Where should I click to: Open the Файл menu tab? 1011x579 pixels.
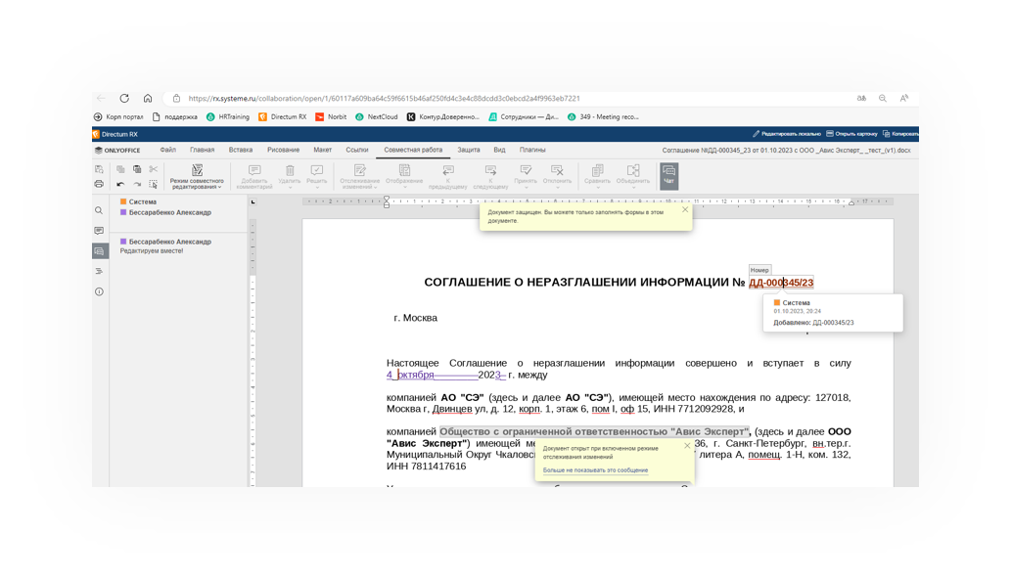coord(168,151)
